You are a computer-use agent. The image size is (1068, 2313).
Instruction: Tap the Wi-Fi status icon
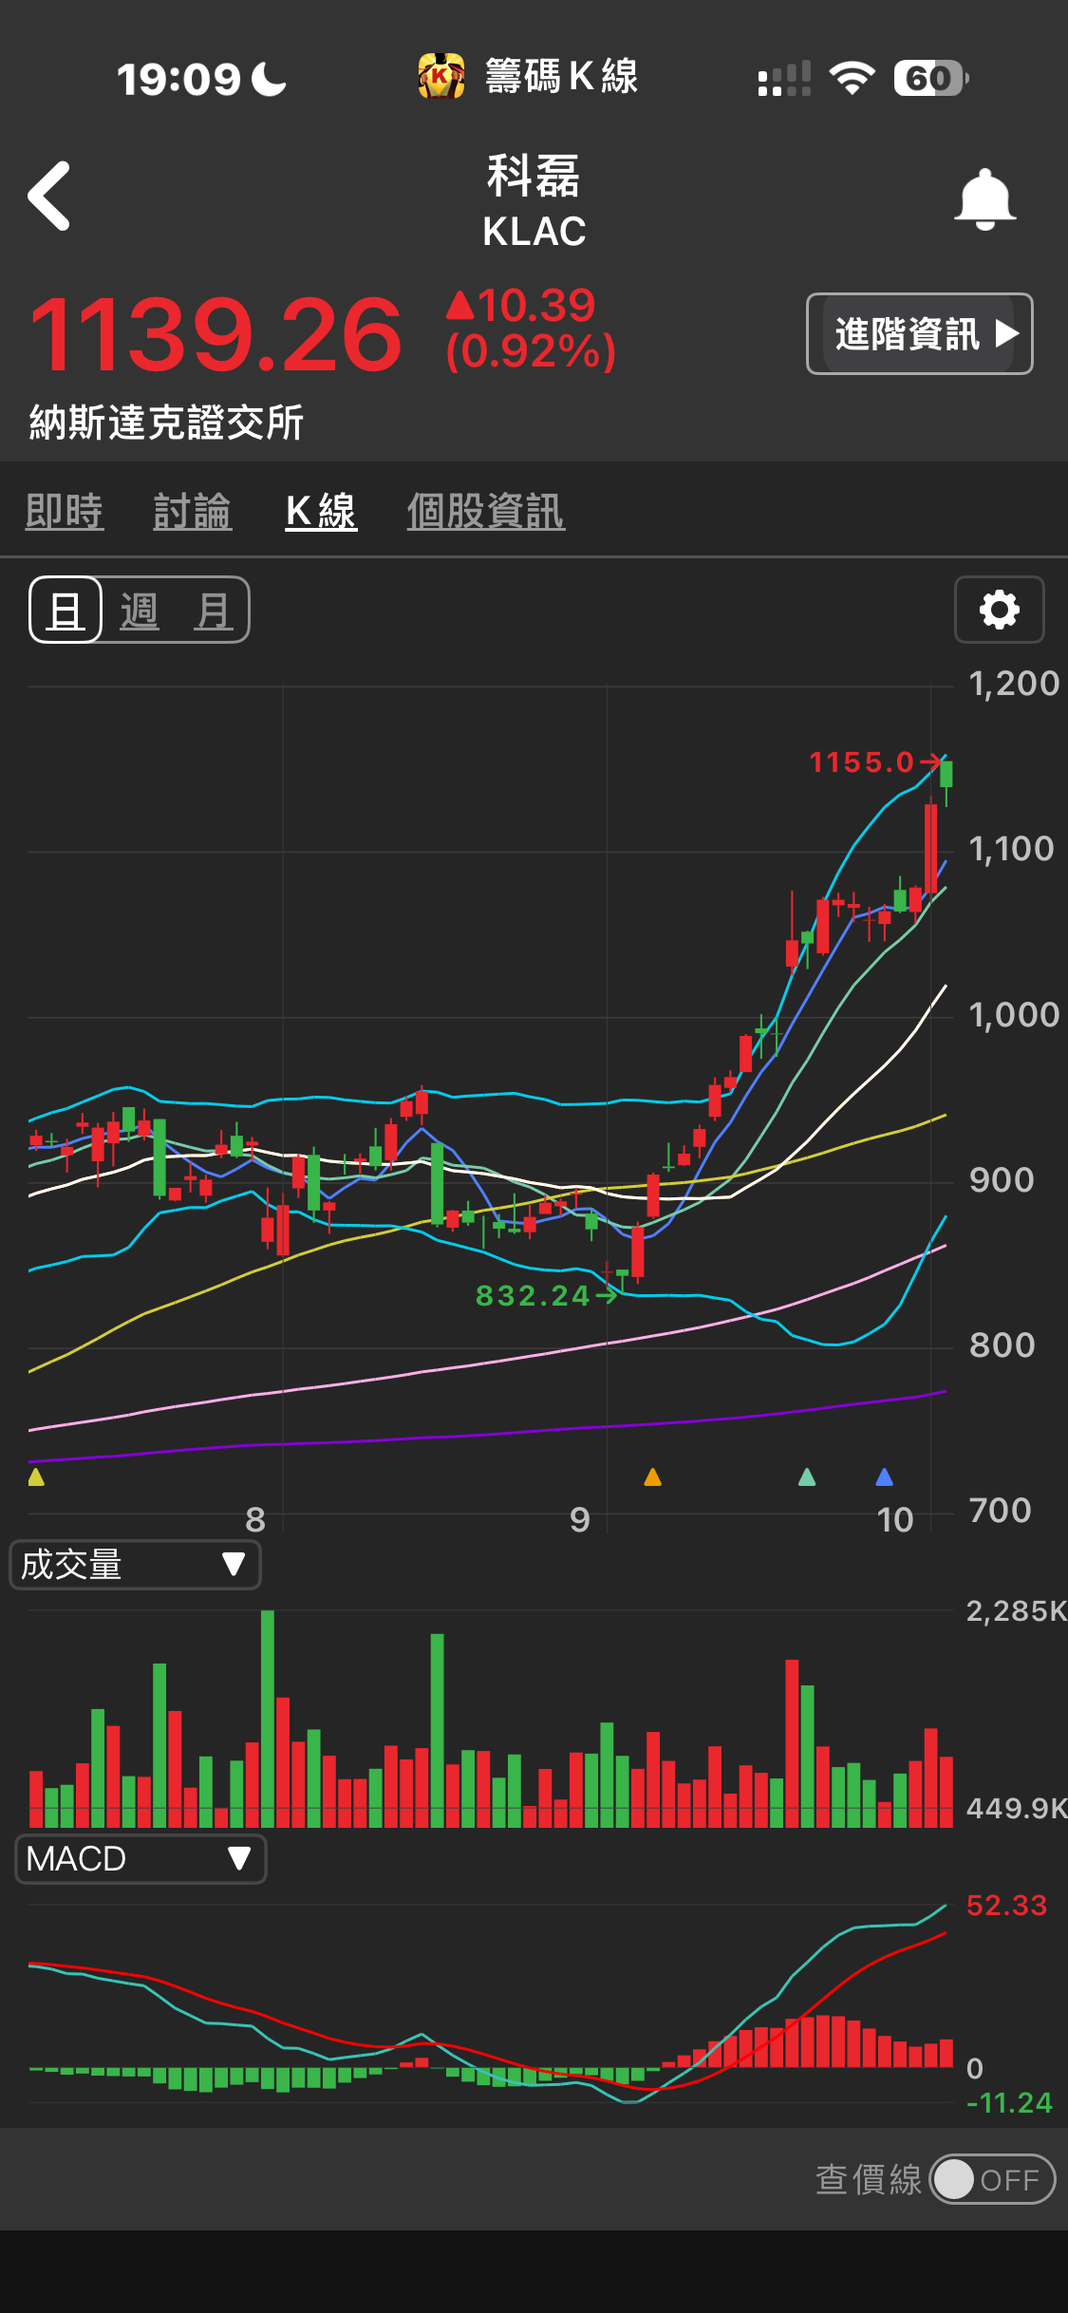click(852, 78)
